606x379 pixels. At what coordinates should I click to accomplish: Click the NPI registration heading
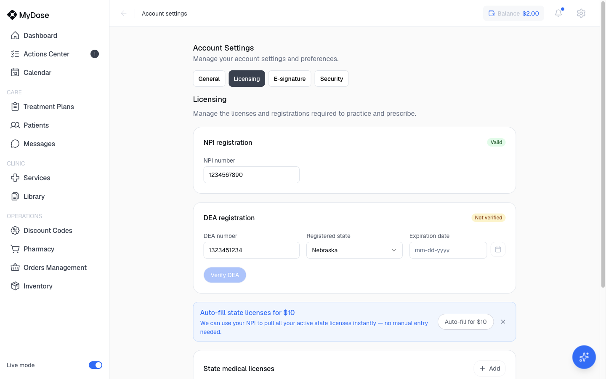228,142
